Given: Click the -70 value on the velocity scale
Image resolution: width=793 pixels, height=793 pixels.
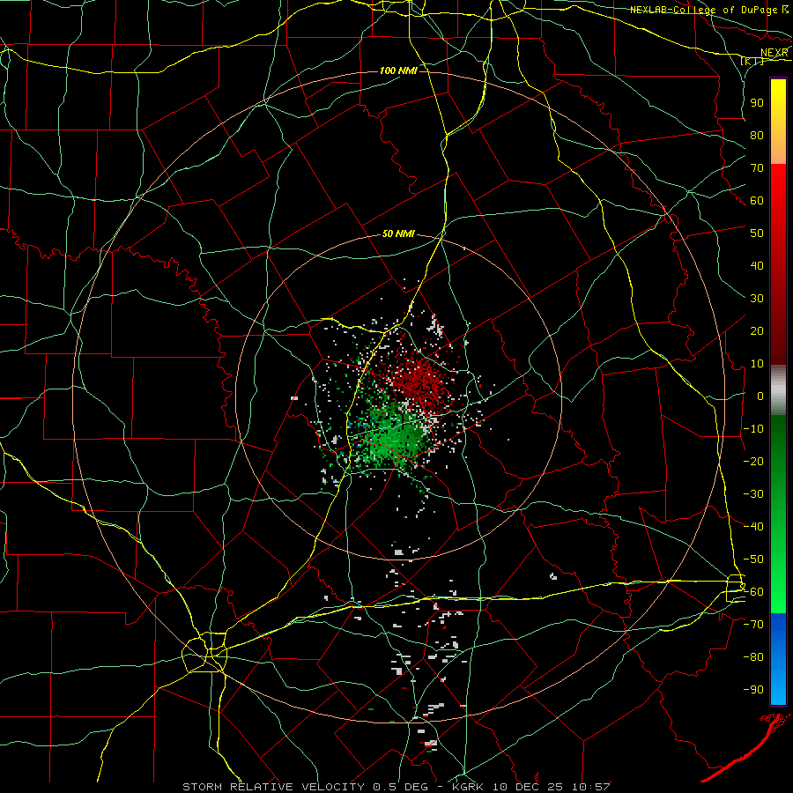Looking at the screenshot, I should [x=753, y=625].
